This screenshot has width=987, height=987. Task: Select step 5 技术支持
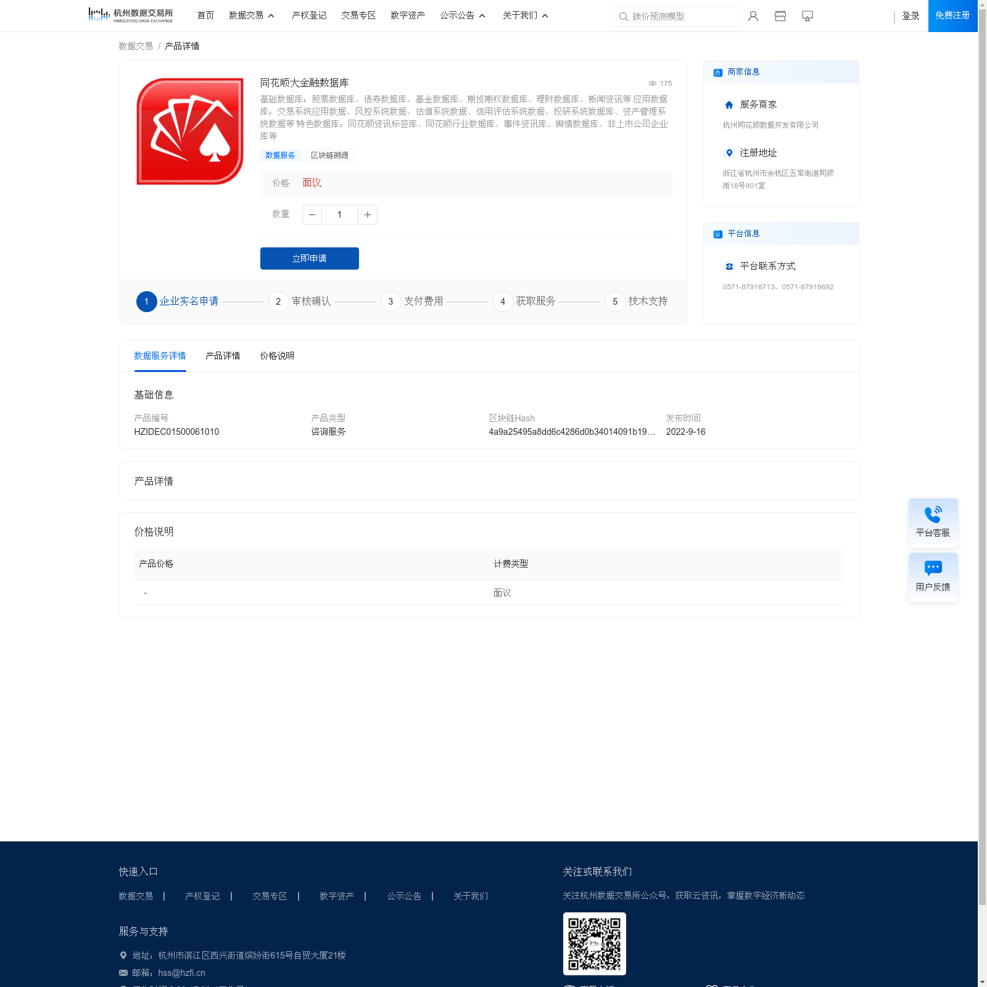coord(637,302)
